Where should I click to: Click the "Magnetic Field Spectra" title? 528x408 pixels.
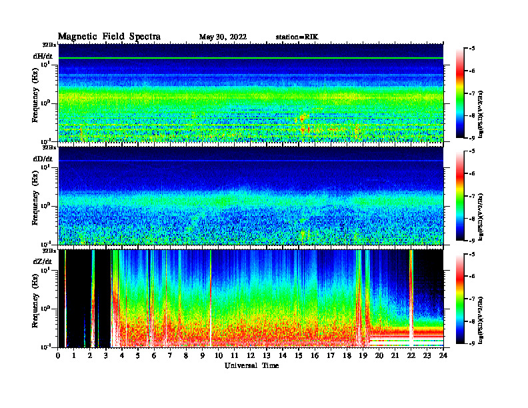coord(109,37)
